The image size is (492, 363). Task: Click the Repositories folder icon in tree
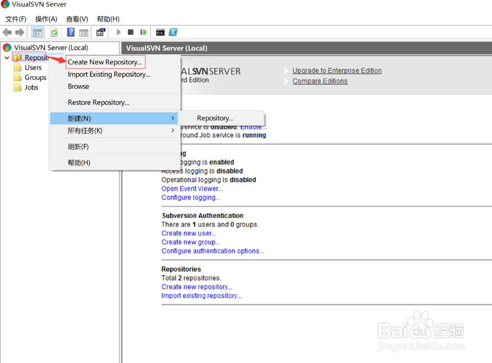click(x=18, y=58)
